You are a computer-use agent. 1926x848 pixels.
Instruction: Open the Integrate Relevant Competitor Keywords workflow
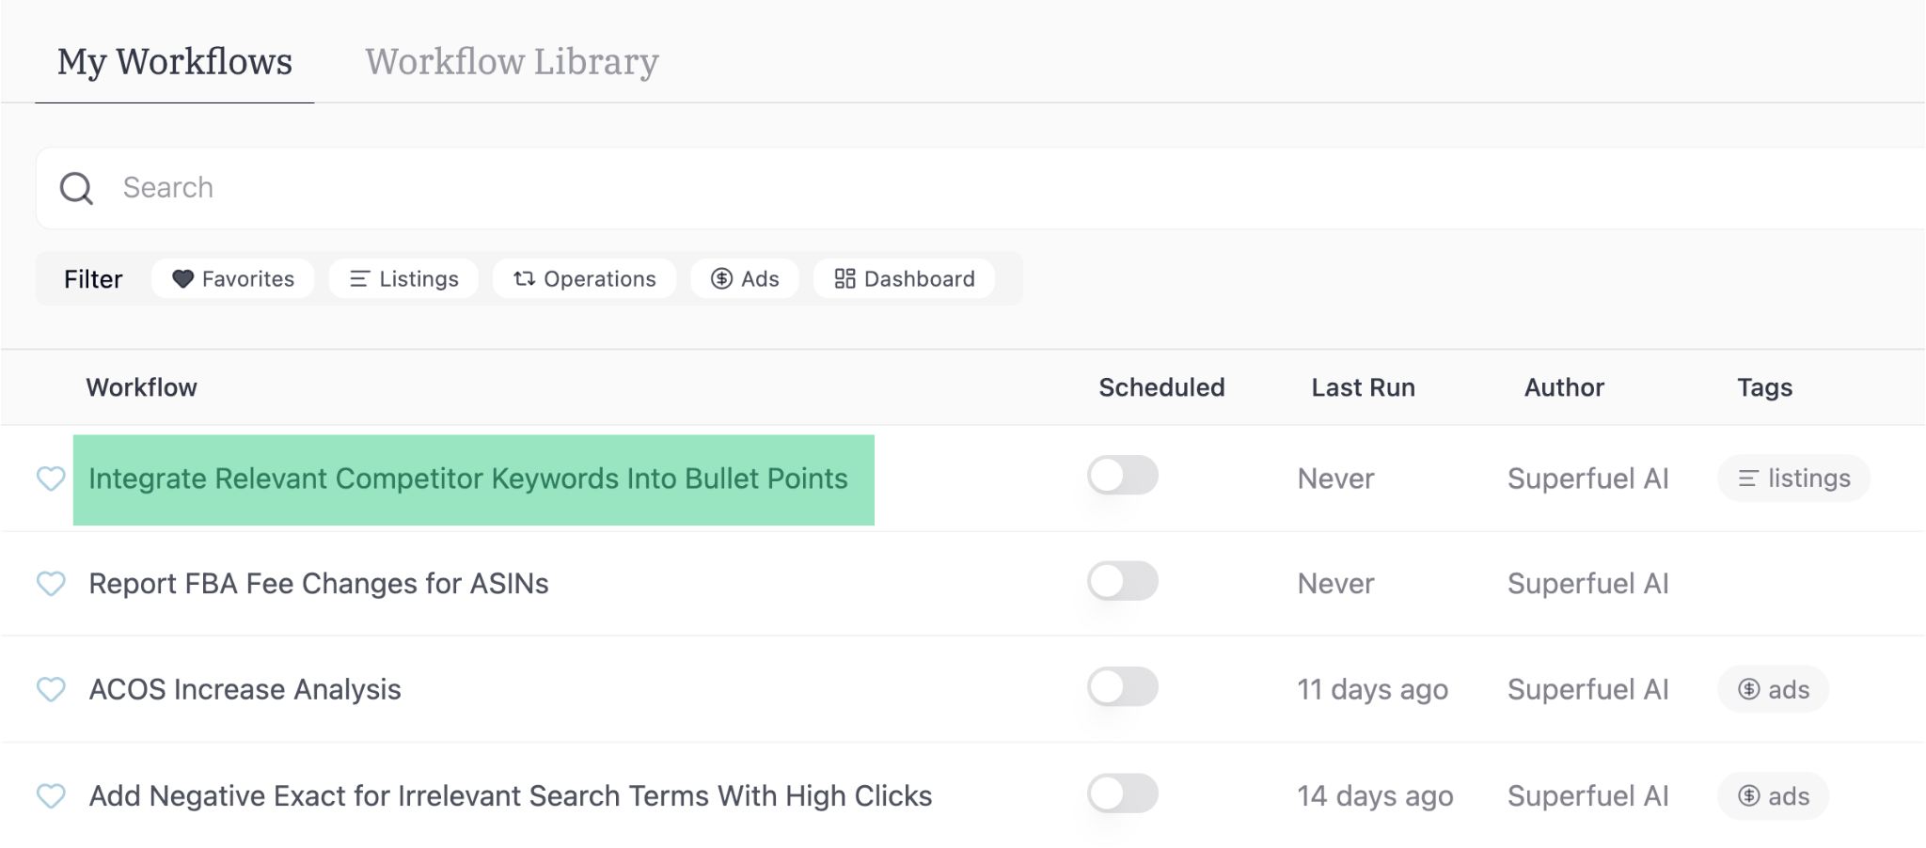468,479
